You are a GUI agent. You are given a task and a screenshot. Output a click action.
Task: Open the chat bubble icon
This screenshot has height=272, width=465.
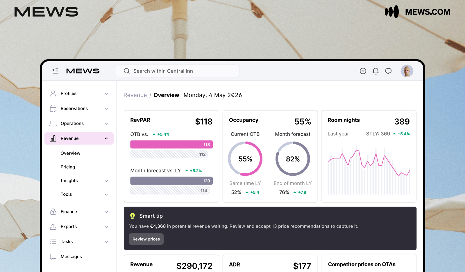tap(388, 71)
